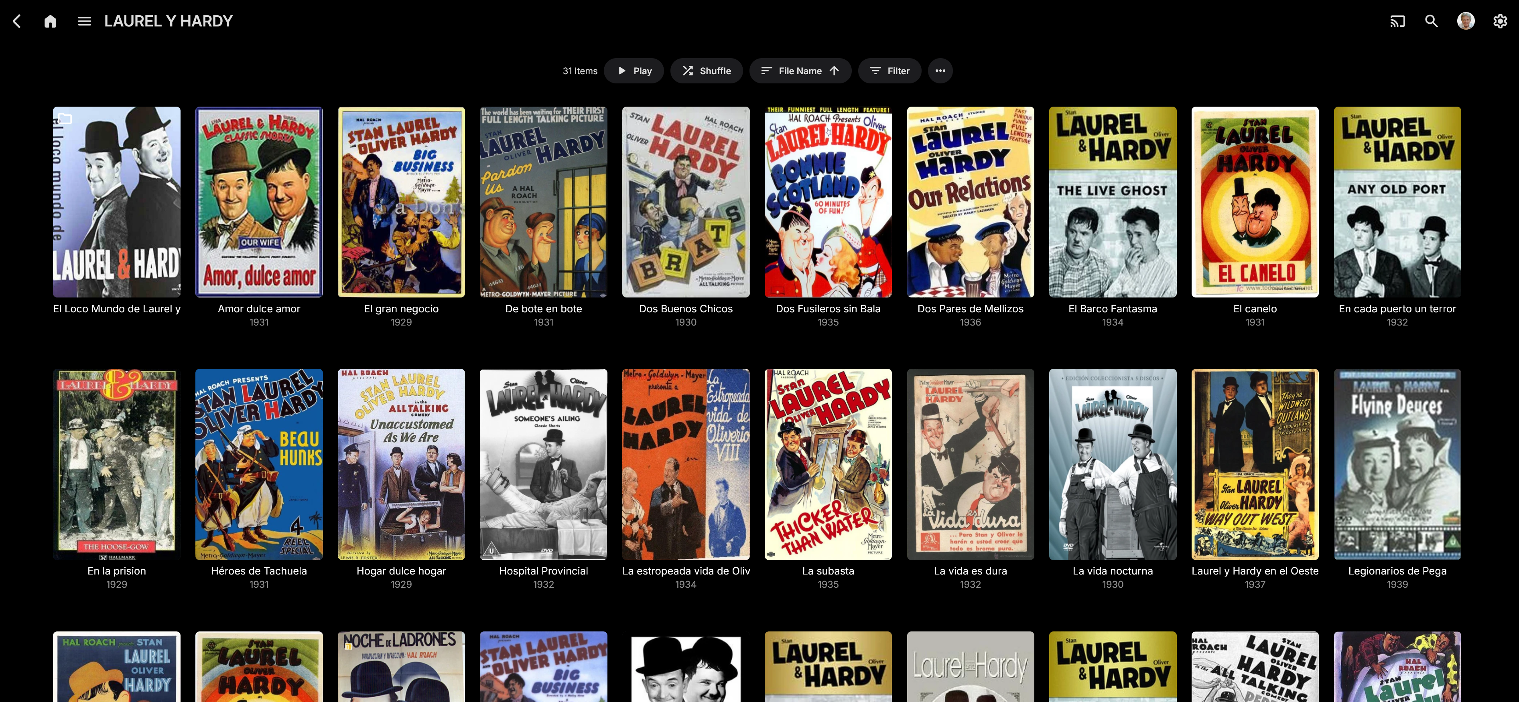1519x702 pixels.
Task: Click the Dos Fusileros sin Bala title
Action: pos(828,308)
